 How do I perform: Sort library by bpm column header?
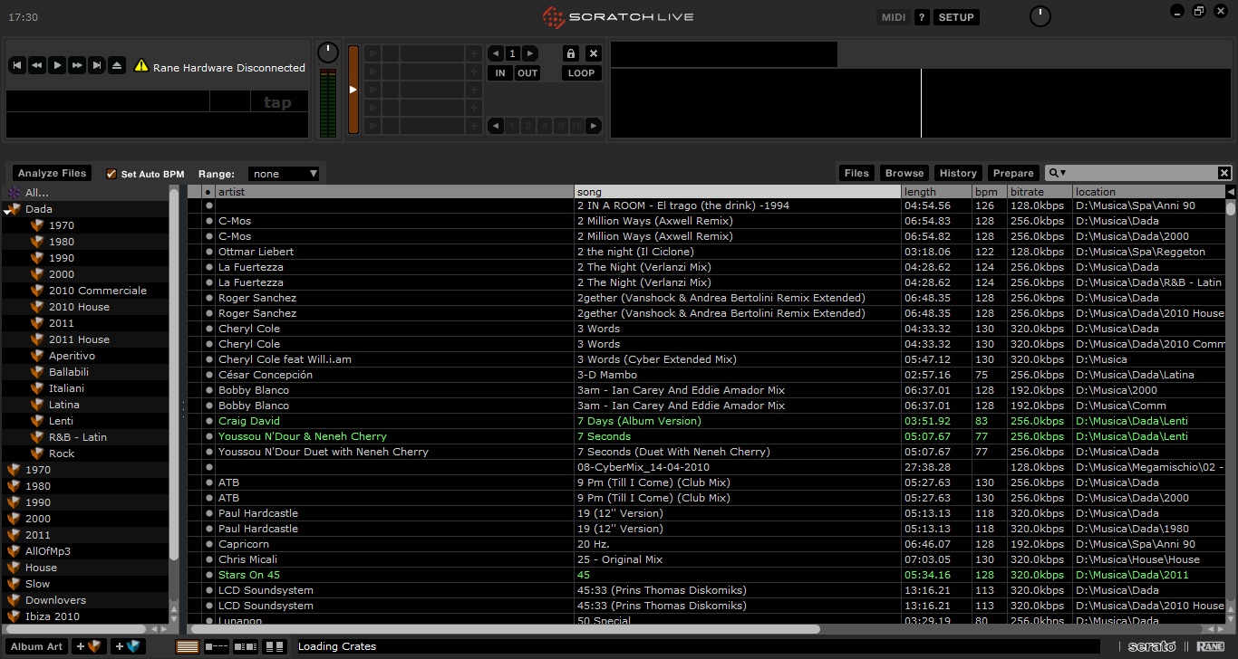[989, 192]
